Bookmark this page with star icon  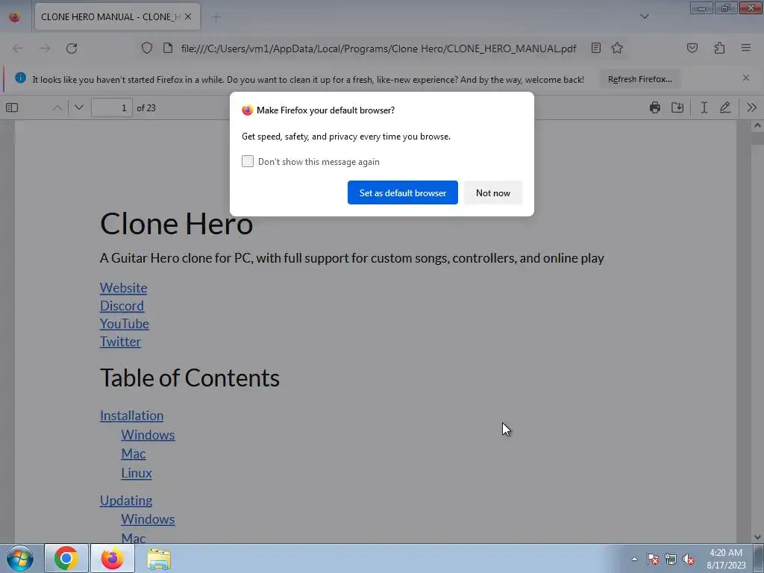tap(617, 48)
